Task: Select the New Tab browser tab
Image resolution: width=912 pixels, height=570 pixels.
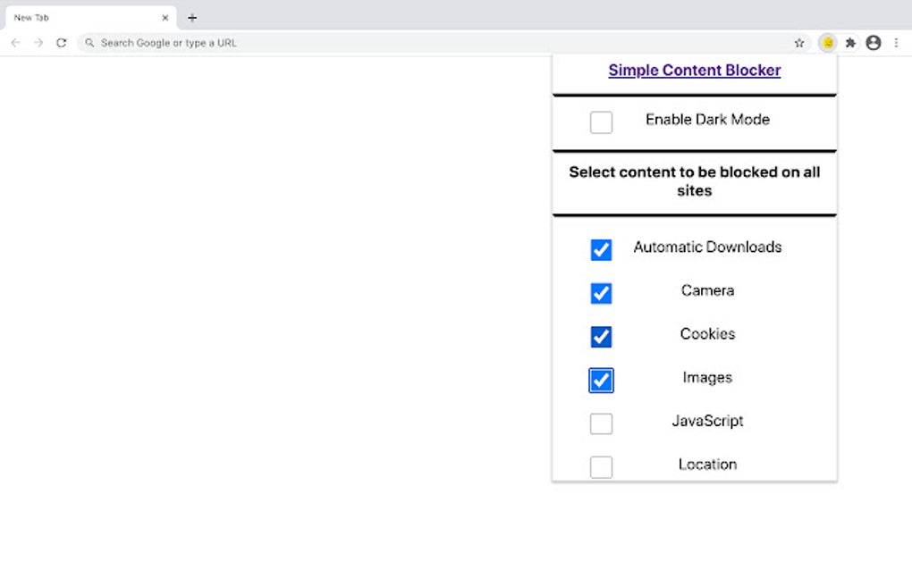Action: pyautogui.click(x=85, y=17)
